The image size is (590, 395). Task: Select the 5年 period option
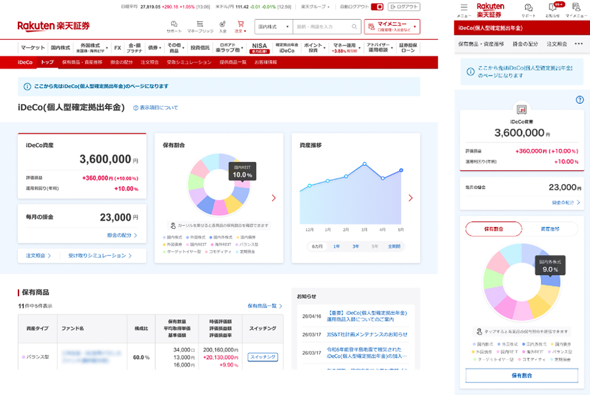374,246
